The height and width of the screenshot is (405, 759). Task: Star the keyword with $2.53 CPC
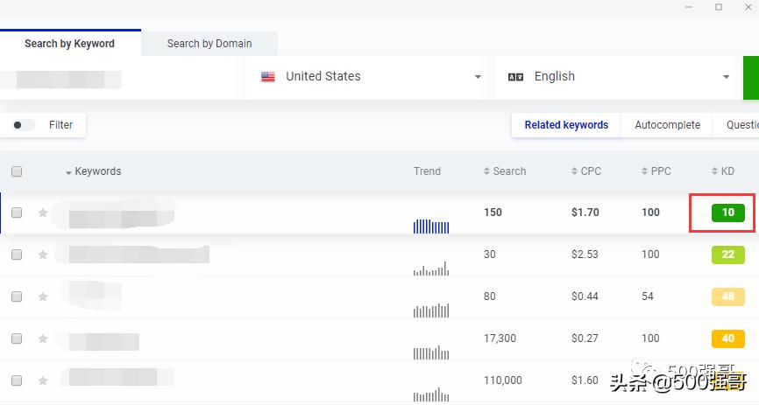point(42,255)
